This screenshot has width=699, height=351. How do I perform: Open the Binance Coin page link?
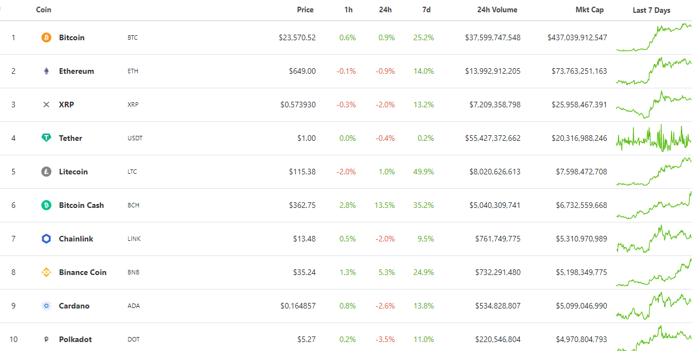click(83, 272)
